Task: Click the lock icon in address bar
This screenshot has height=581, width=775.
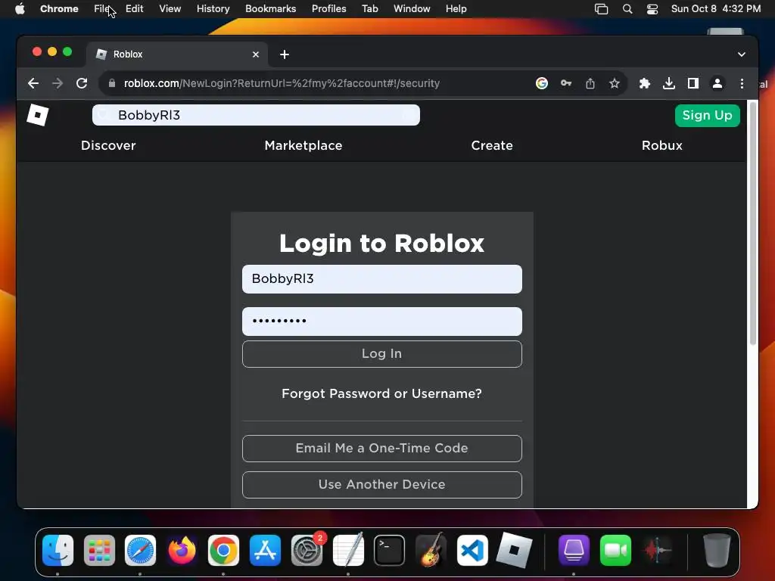Action: pyautogui.click(x=112, y=83)
